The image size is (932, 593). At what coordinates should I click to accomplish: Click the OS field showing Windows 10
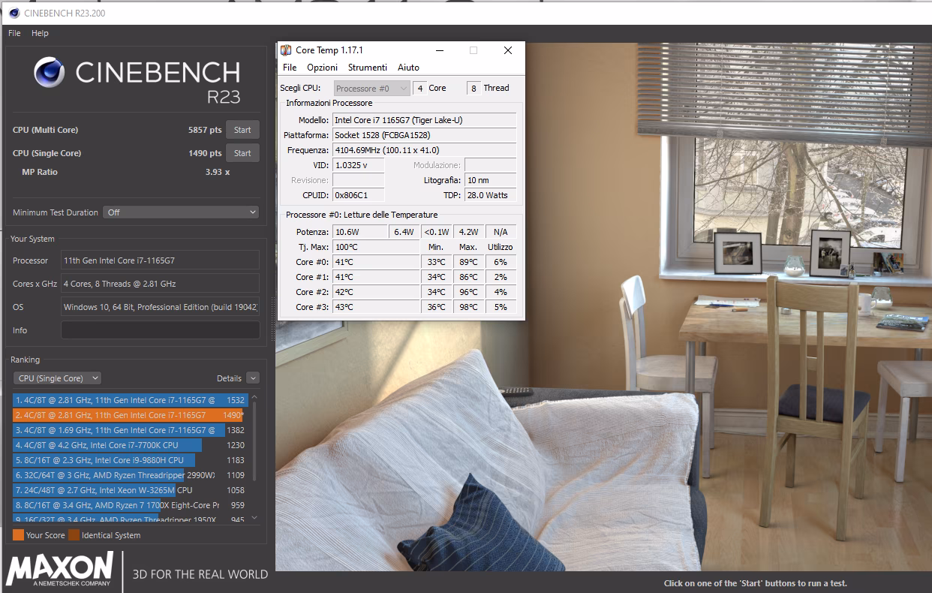click(160, 307)
